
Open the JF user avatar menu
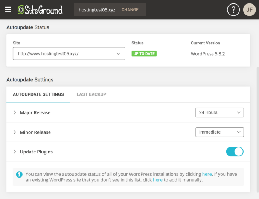coord(249,10)
